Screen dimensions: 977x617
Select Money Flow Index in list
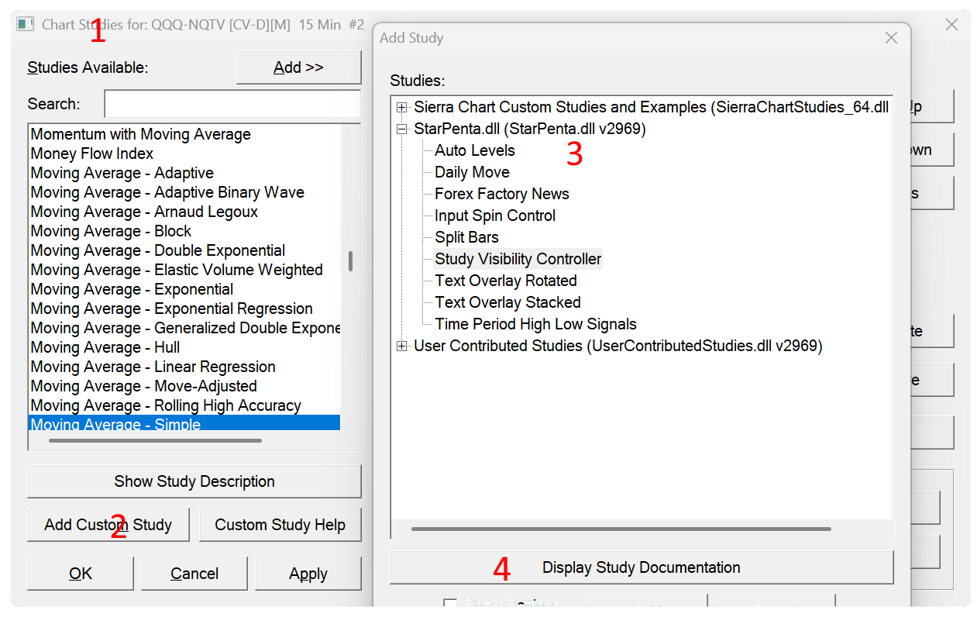[x=92, y=153]
